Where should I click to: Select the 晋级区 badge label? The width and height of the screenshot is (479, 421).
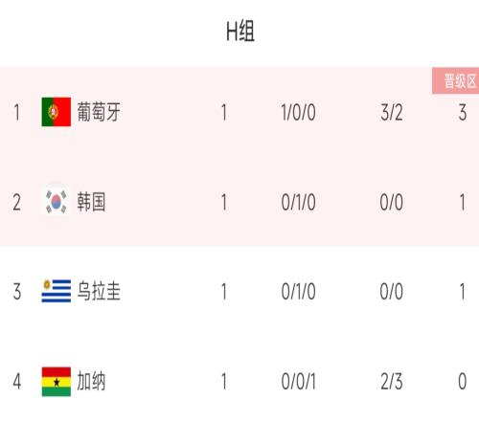coord(460,81)
